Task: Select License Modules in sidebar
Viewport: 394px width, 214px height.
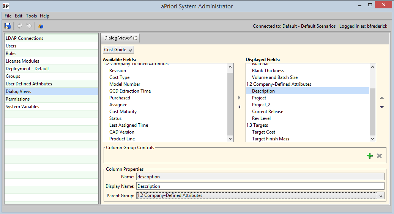Action: click(x=51, y=61)
